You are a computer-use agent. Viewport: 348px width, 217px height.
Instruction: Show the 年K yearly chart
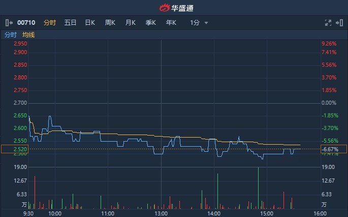171,23
